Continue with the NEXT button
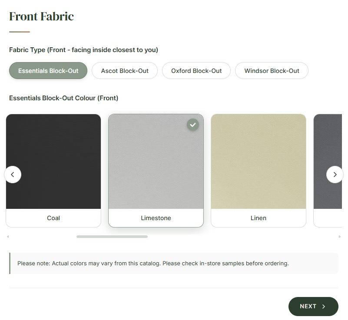The image size is (348, 320). click(x=313, y=307)
